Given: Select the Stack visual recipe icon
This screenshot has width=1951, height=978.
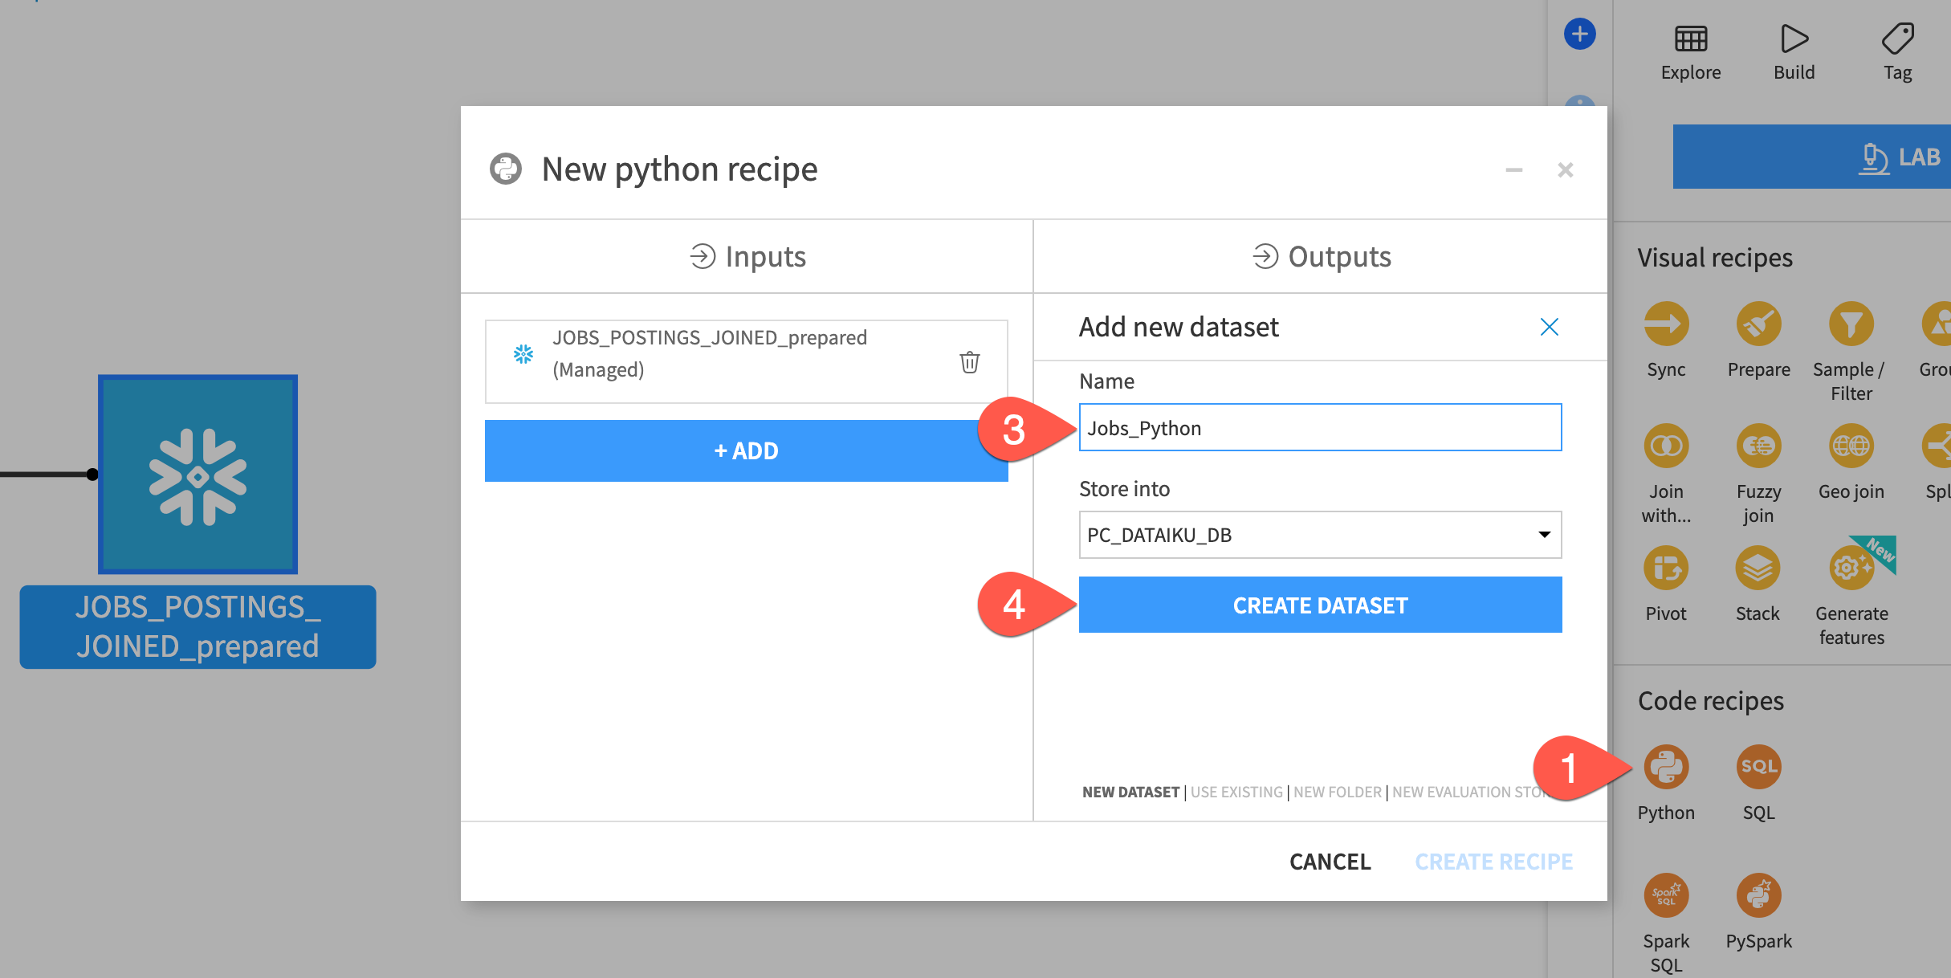Looking at the screenshot, I should click(x=1758, y=568).
